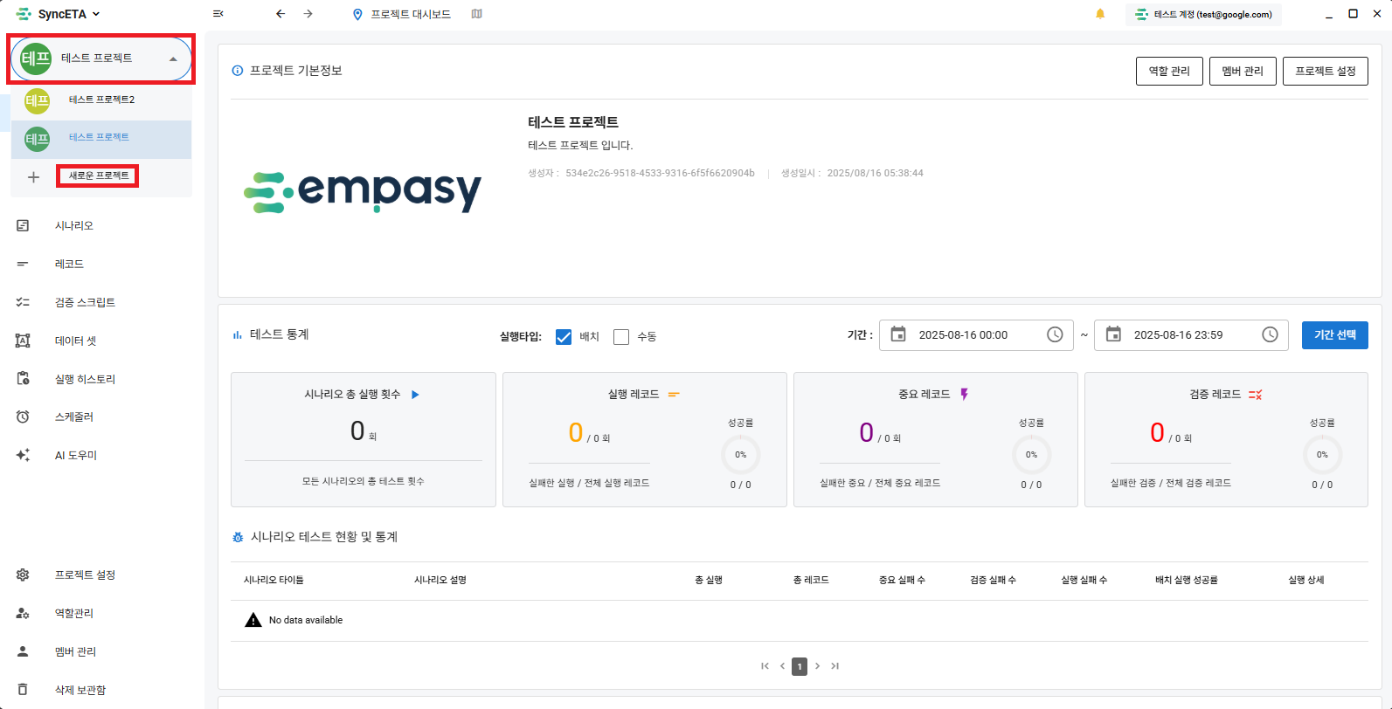This screenshot has height=709, width=1392.
Task: Go forward with the right arrow
Action: [x=308, y=14]
